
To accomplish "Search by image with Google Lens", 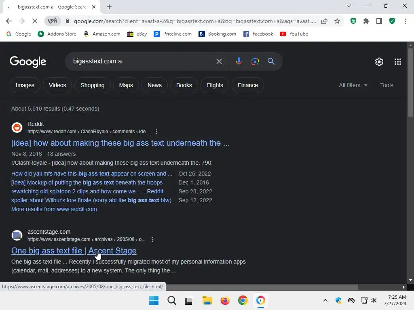I will click(x=255, y=61).
